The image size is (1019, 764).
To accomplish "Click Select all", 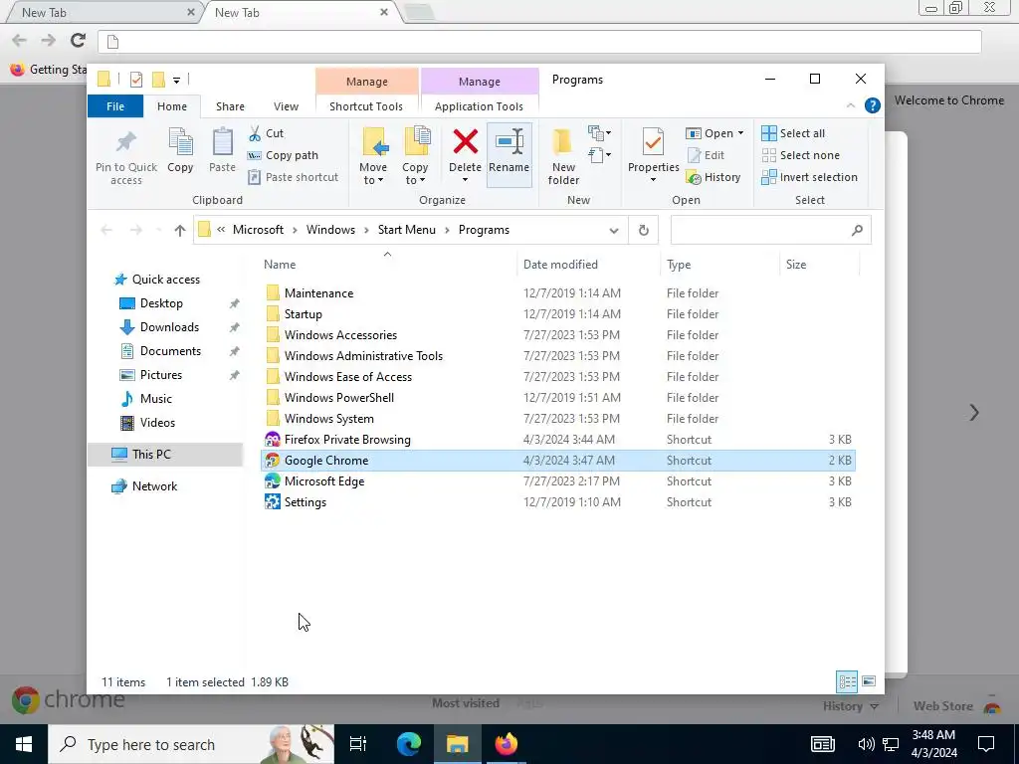I will click(x=793, y=133).
